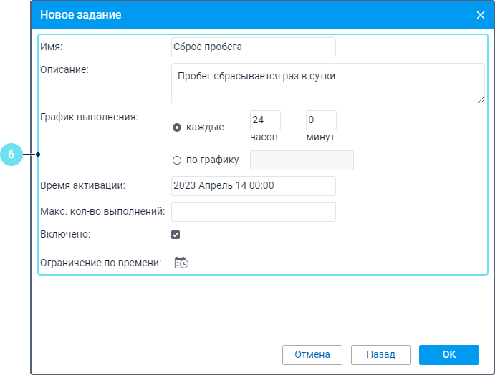Select the 'по графику' radio option
This screenshot has width=495, height=375.
tap(177, 160)
